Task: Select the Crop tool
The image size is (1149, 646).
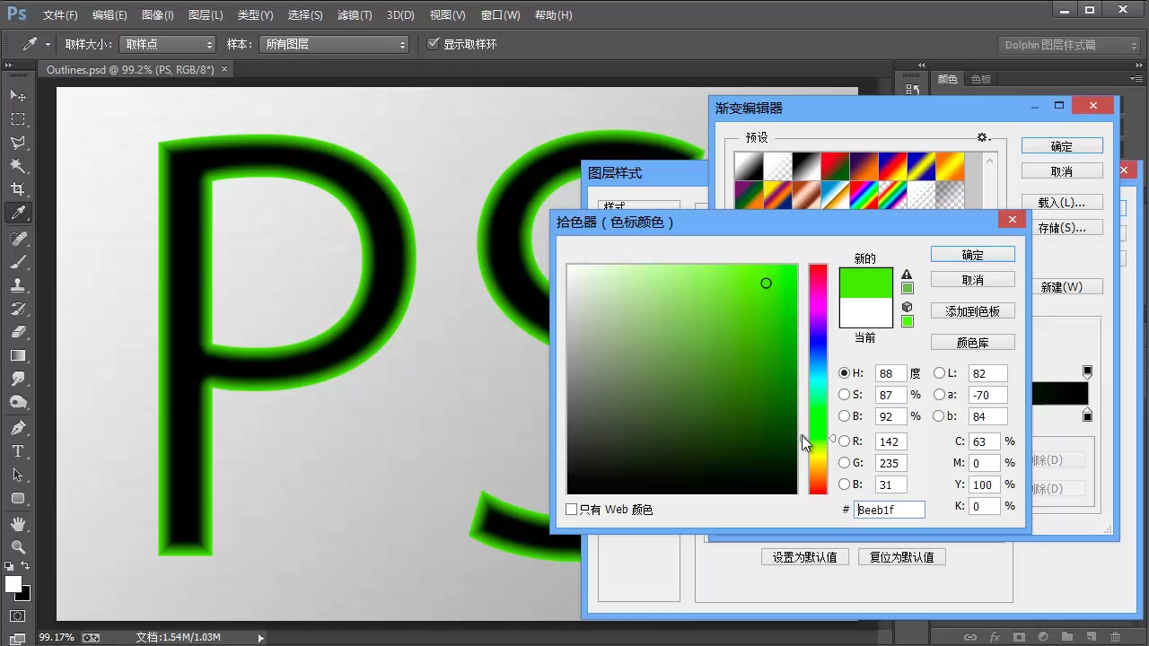Action: [x=18, y=189]
